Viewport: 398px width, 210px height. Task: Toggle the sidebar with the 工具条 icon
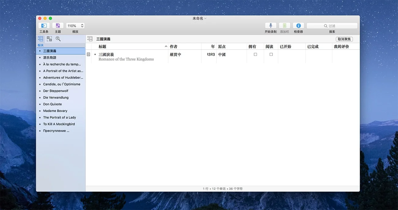tap(44, 26)
